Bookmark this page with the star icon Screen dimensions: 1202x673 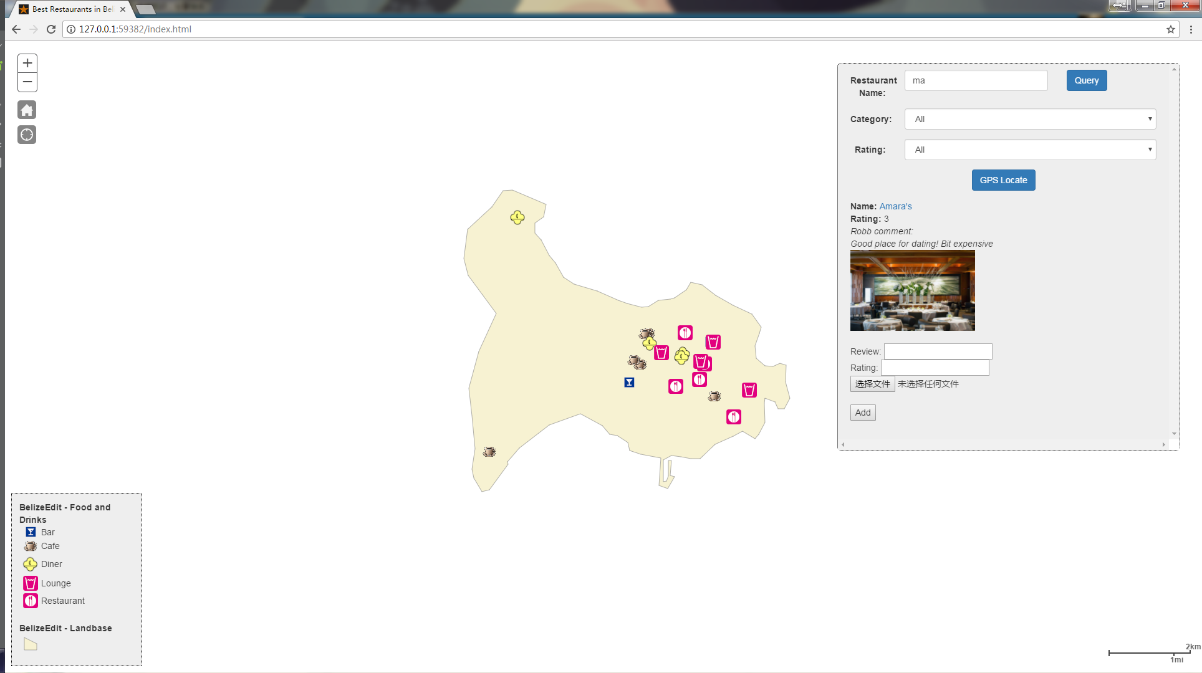click(1170, 29)
